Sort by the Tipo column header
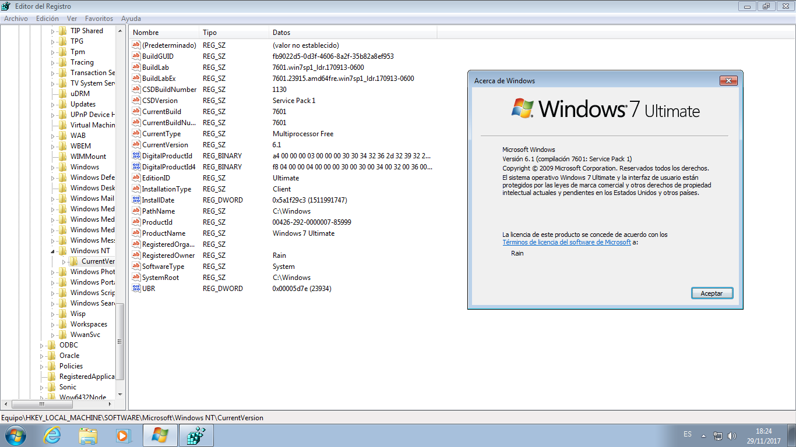Image resolution: width=796 pixels, height=447 pixels. click(x=234, y=33)
